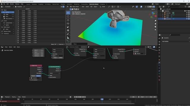Click the Blender logo icon in menu bar
The height and width of the screenshot is (106, 190).
(x=1, y=4)
